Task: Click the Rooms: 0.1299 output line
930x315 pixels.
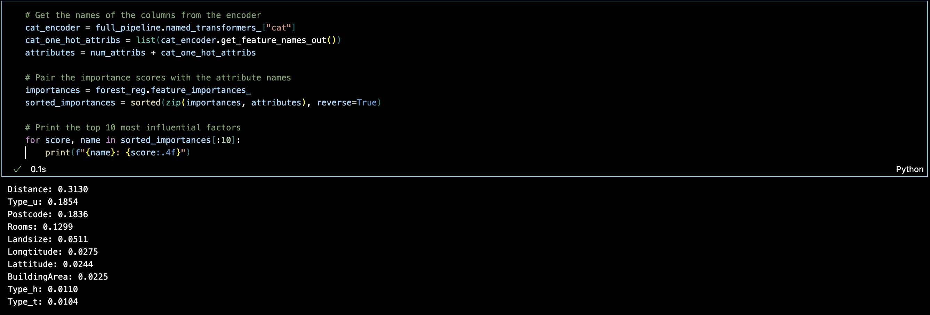Action: click(x=40, y=227)
